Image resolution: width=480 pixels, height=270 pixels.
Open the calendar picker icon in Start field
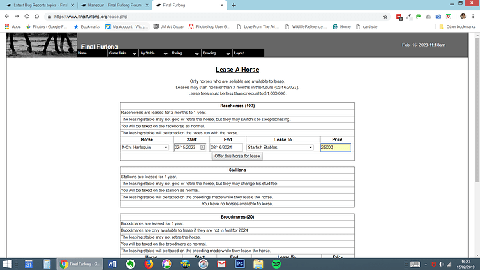pos(202,148)
